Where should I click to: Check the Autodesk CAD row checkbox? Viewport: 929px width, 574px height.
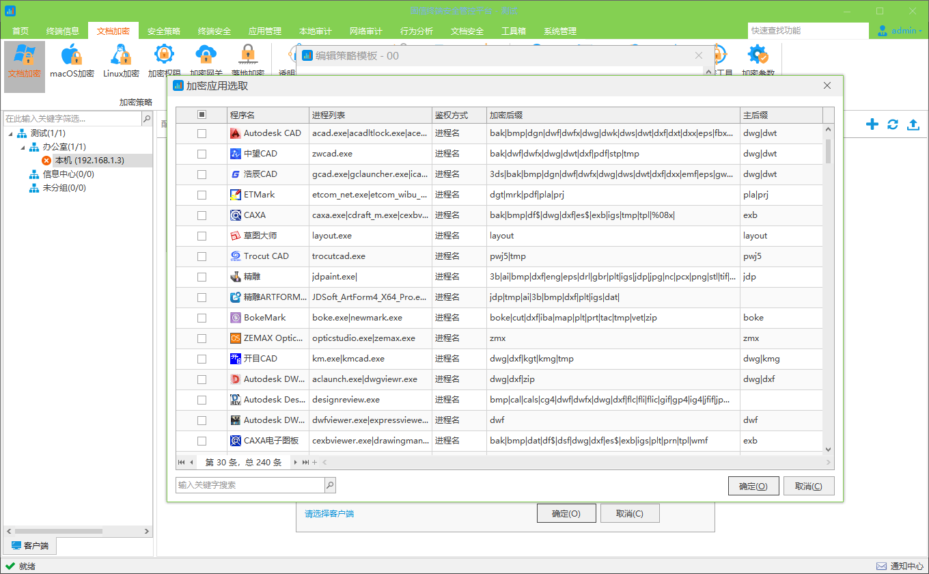pos(202,133)
